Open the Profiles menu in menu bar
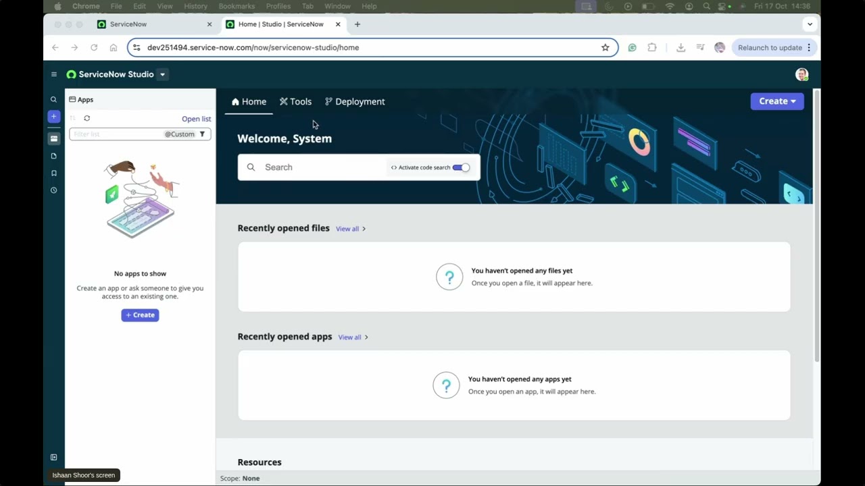Screen dimensions: 865x486 278,6
